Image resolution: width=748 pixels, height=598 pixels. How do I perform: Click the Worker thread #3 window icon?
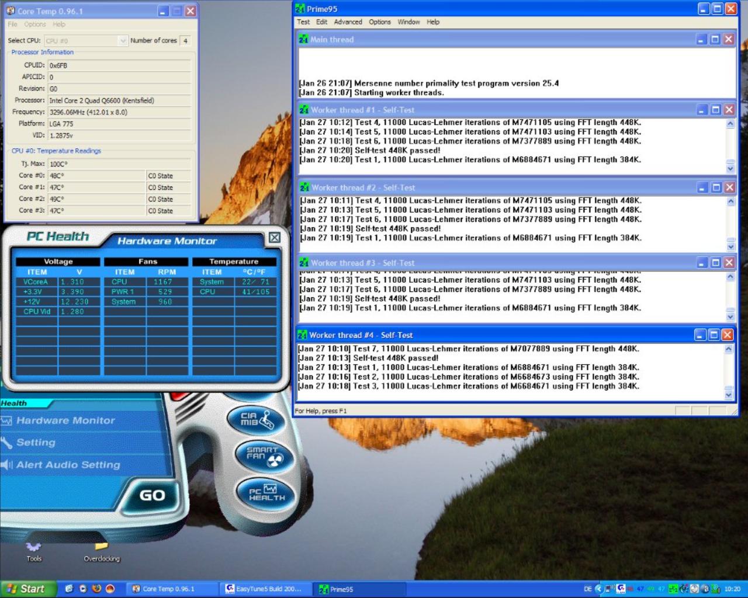click(304, 263)
